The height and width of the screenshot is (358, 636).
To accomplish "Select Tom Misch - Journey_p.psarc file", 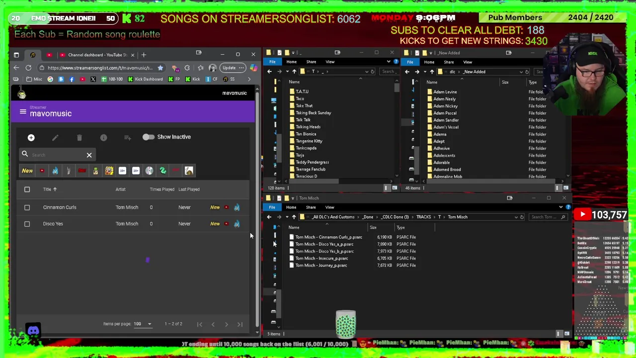I will [x=321, y=266].
